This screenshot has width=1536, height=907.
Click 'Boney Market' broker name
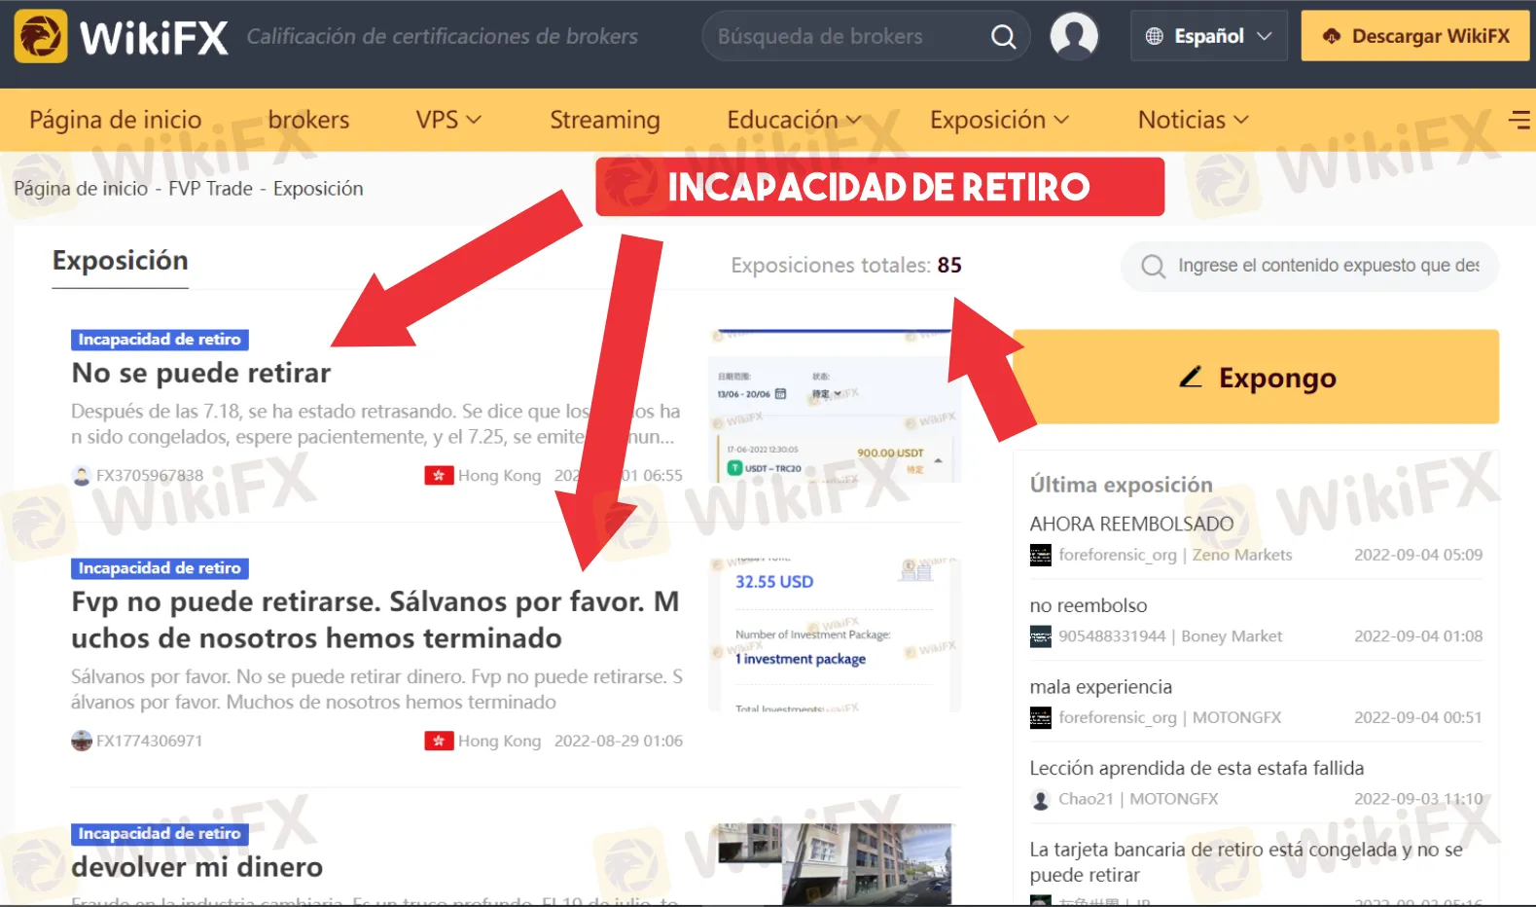coord(1232,636)
